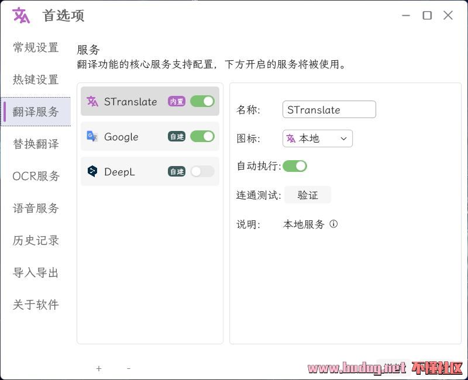The width and height of the screenshot is (468, 380).
Task: Click the DeepL service icon
Action: tap(92, 171)
